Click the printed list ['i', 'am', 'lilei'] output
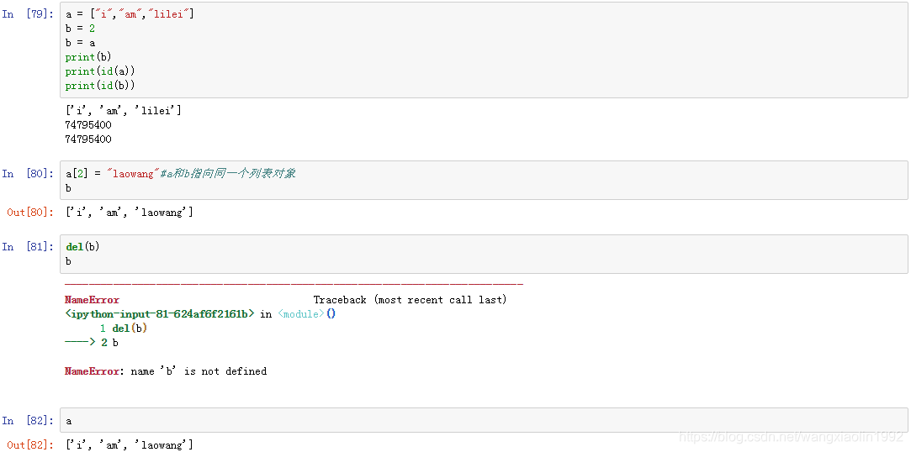911x452 pixels. [123, 110]
